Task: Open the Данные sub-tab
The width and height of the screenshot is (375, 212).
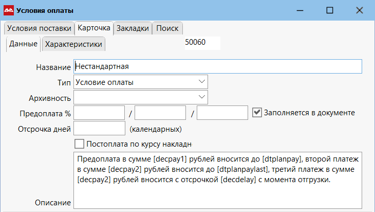Action: (23, 44)
